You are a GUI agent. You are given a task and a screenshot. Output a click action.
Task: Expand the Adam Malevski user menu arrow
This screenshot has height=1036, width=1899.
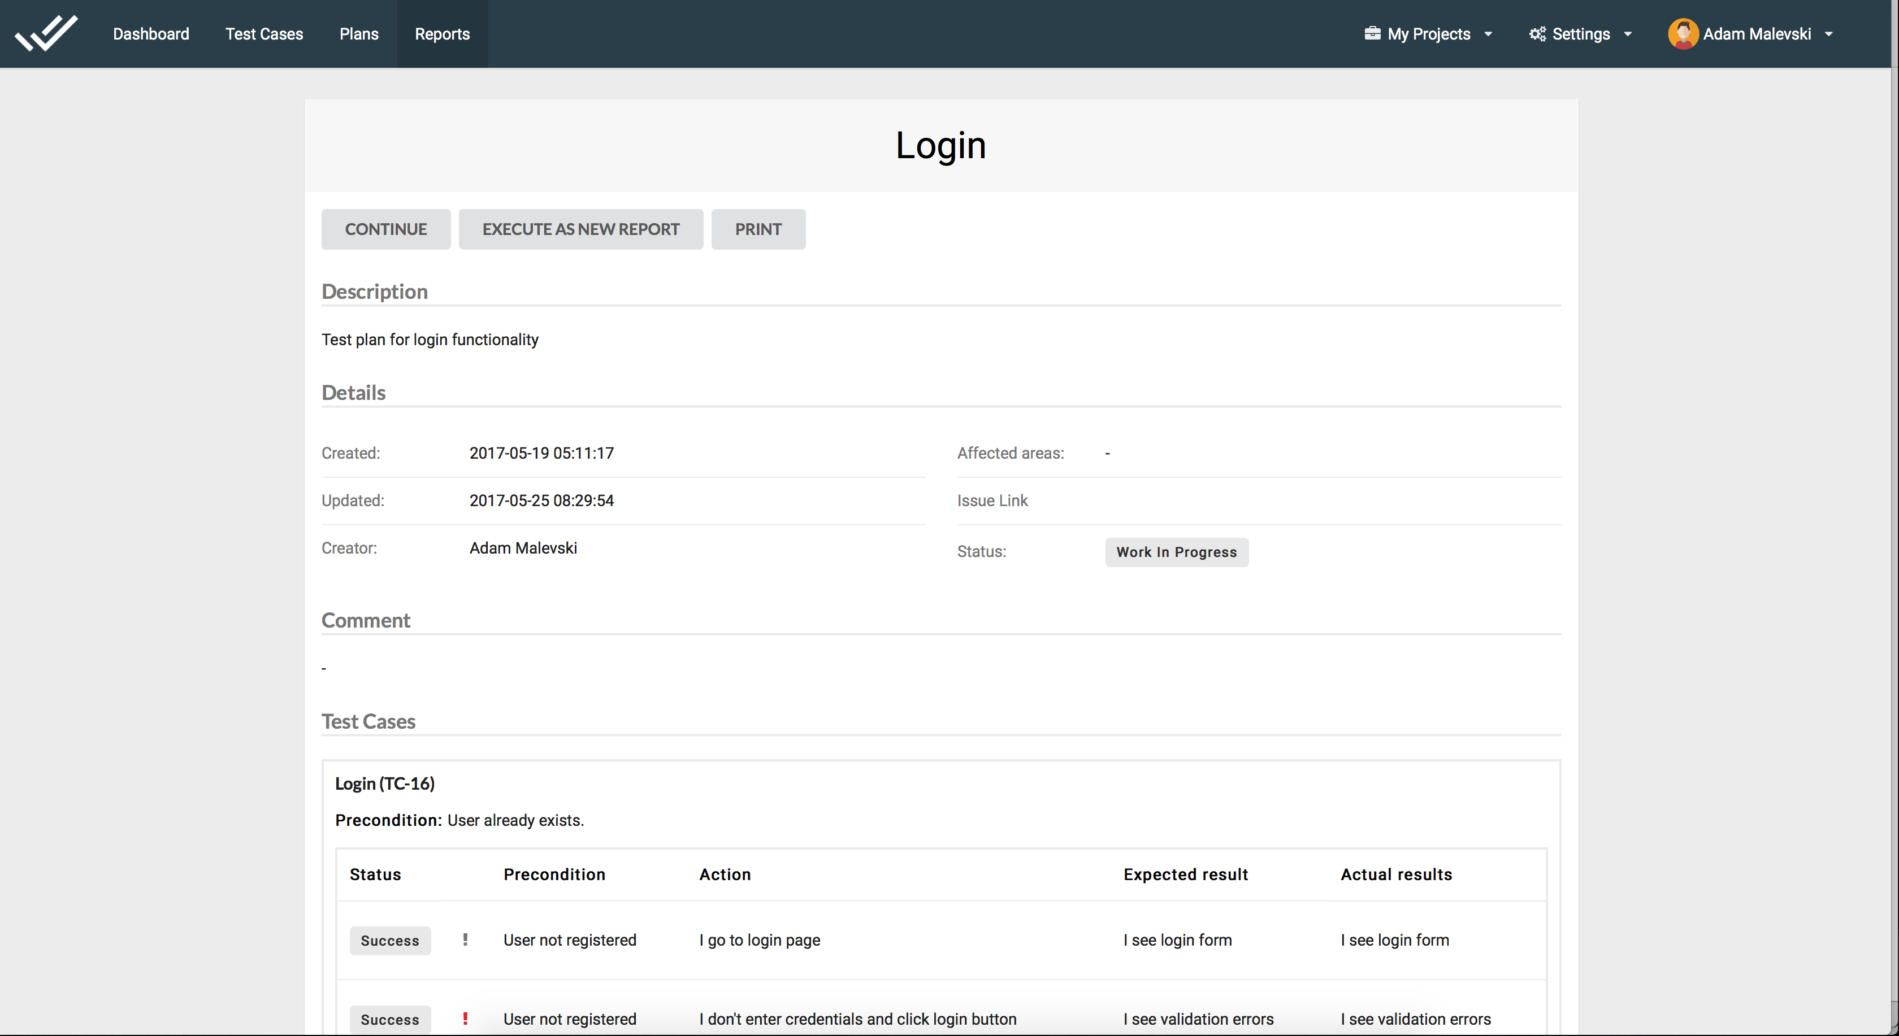click(1829, 34)
